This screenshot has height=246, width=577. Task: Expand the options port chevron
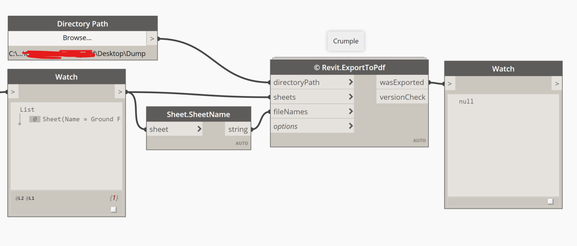[x=351, y=126]
